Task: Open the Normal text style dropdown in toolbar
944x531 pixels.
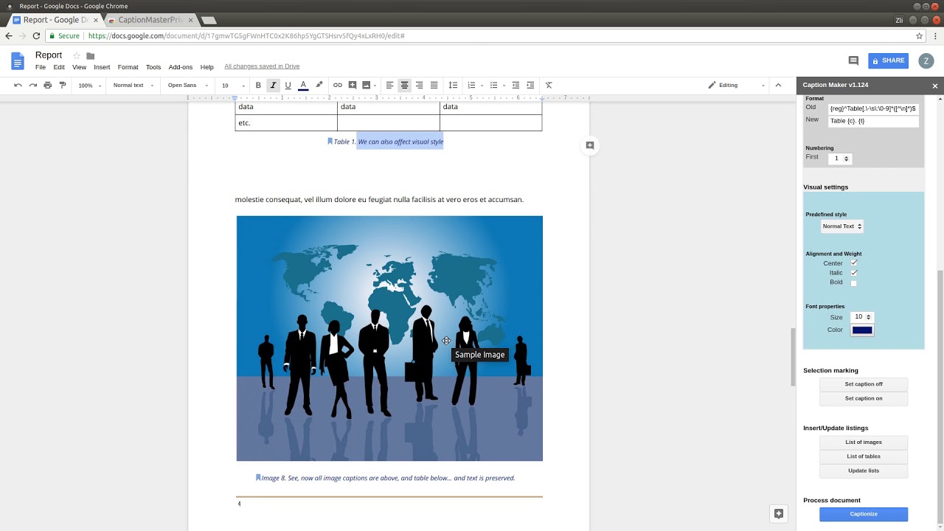Action: click(x=133, y=86)
